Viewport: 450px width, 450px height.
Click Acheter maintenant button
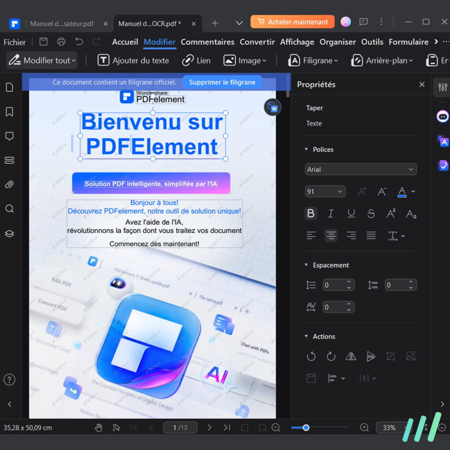click(x=292, y=22)
